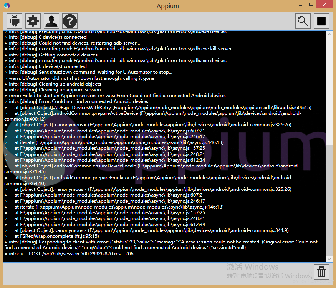
Task: Open Android settings with the robot icon
Action: coord(15,21)
